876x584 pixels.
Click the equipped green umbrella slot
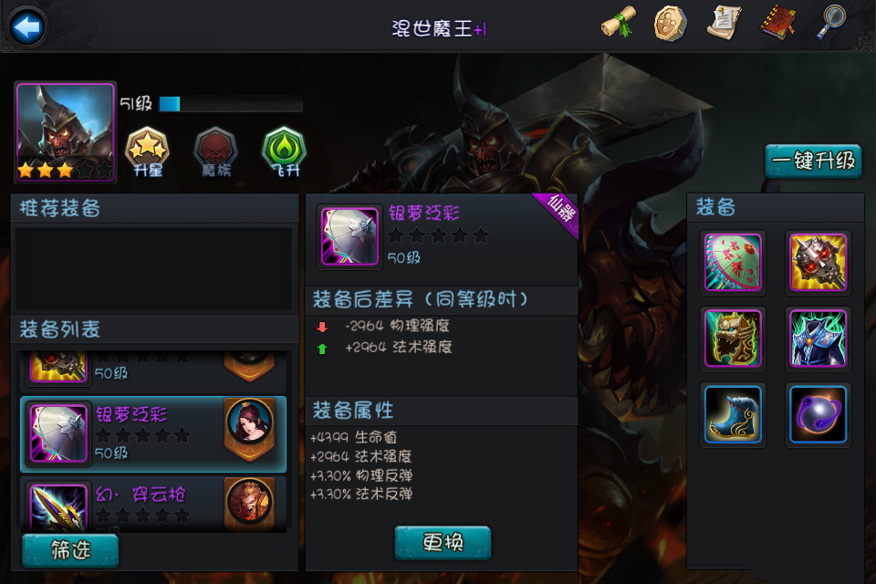(733, 263)
